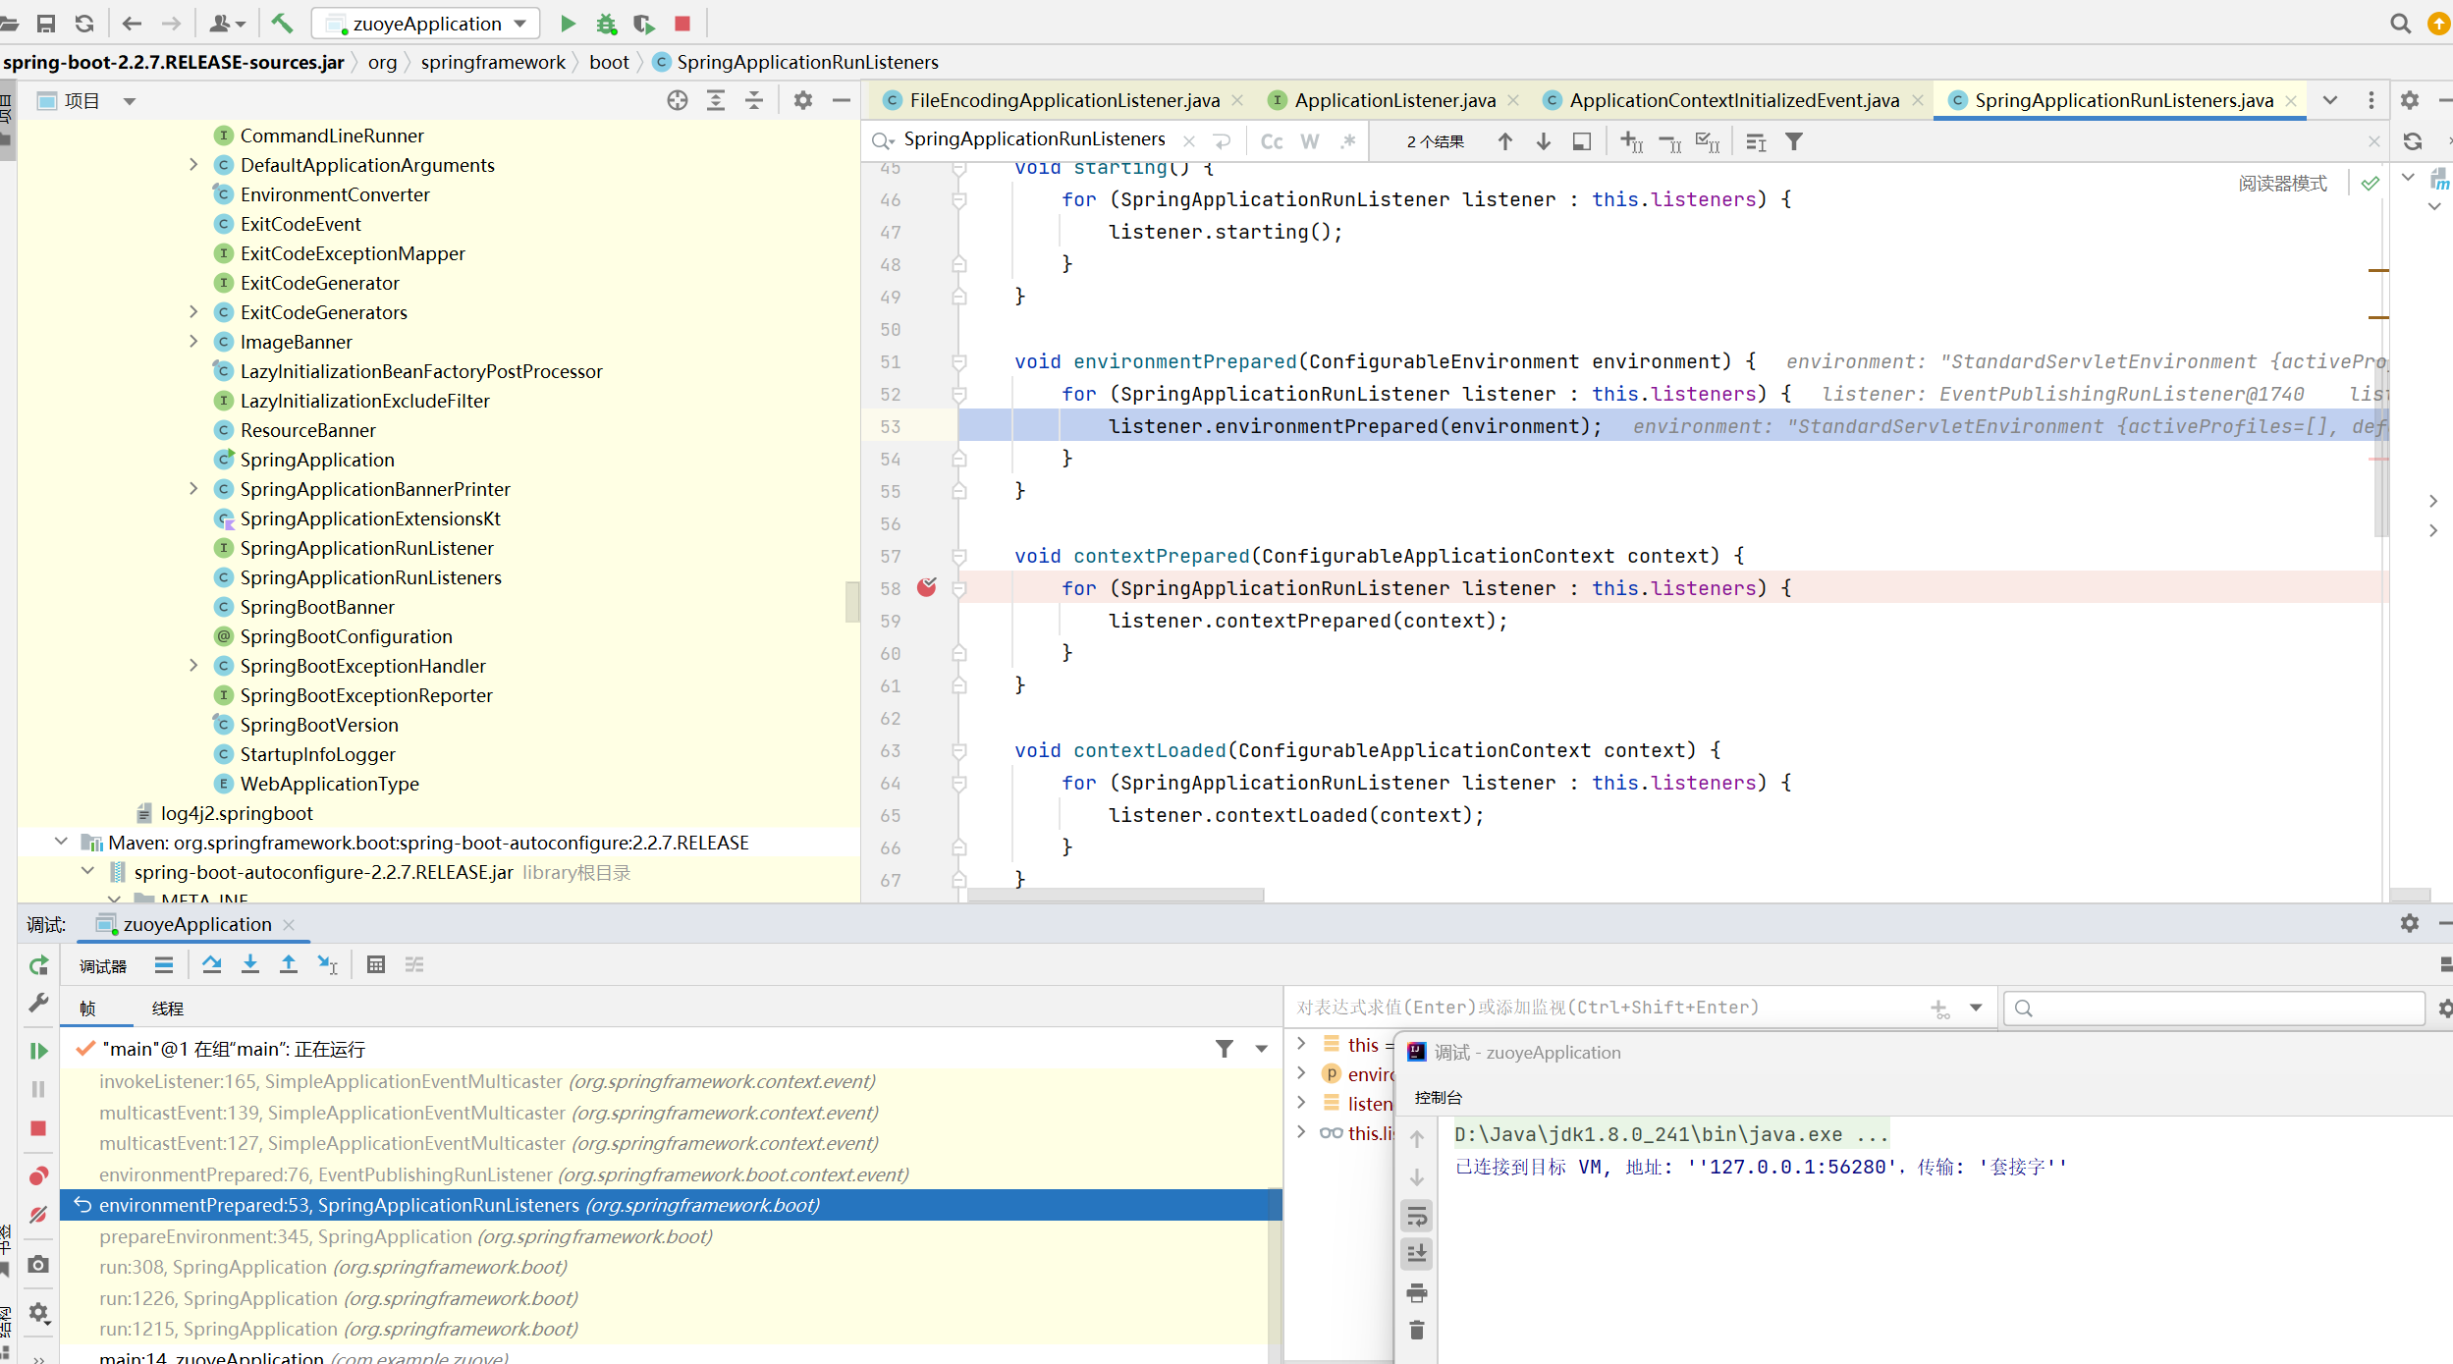Image resolution: width=2453 pixels, height=1364 pixels.
Task: Open Evaluate Expression calculator icon
Action: click(376, 964)
